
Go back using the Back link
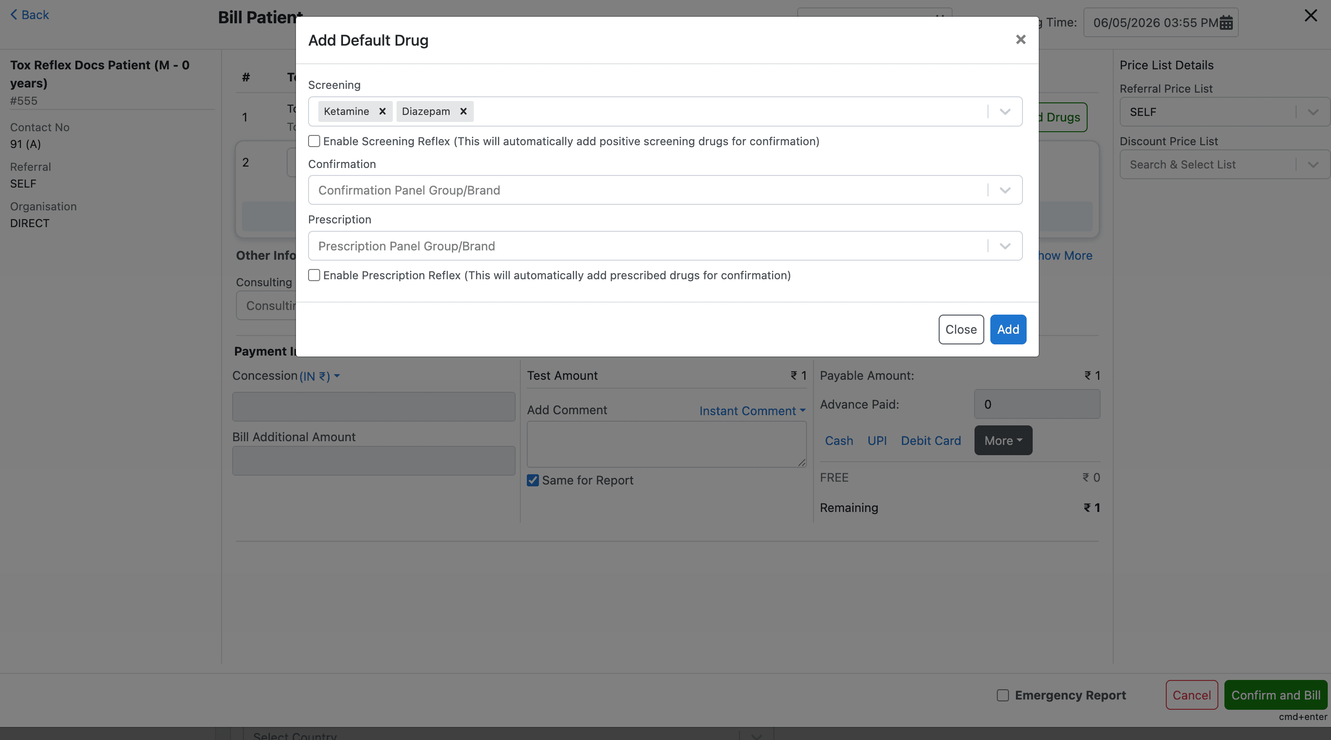[29, 14]
